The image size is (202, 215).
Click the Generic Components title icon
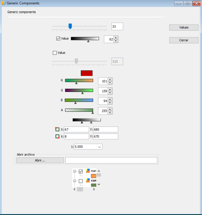pyautogui.click(x=3, y=3)
